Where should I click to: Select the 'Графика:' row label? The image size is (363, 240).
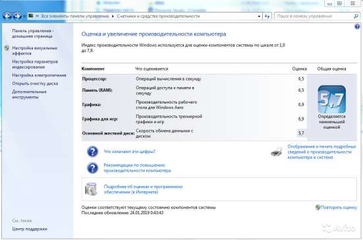92,104
